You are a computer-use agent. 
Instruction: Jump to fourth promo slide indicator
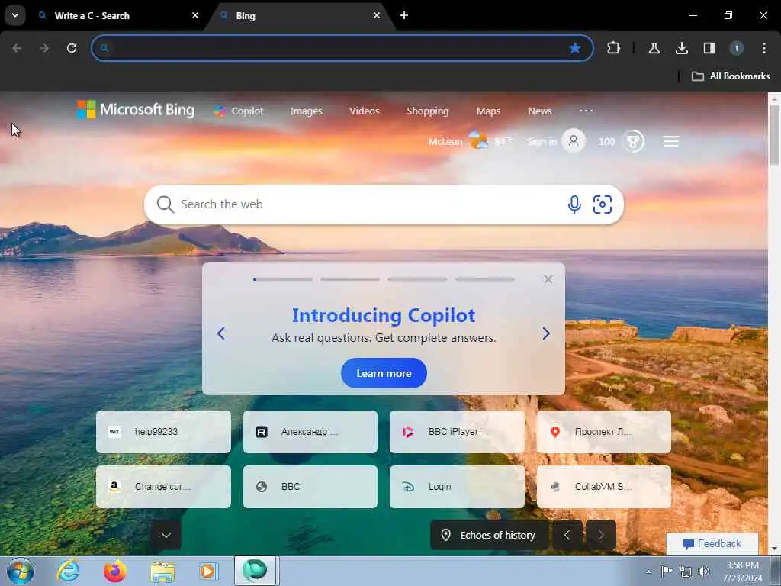pos(484,279)
